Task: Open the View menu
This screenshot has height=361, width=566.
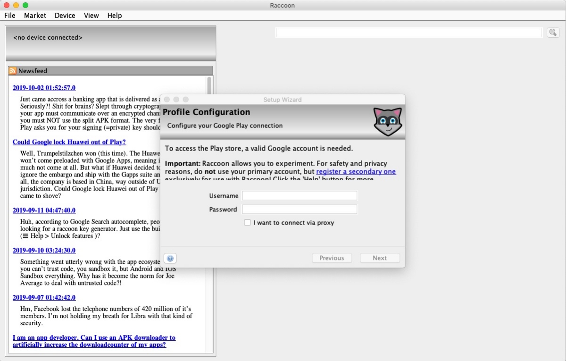Action: click(92, 16)
